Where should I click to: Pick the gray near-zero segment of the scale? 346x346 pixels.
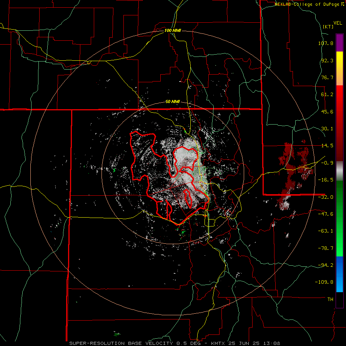(x=339, y=171)
